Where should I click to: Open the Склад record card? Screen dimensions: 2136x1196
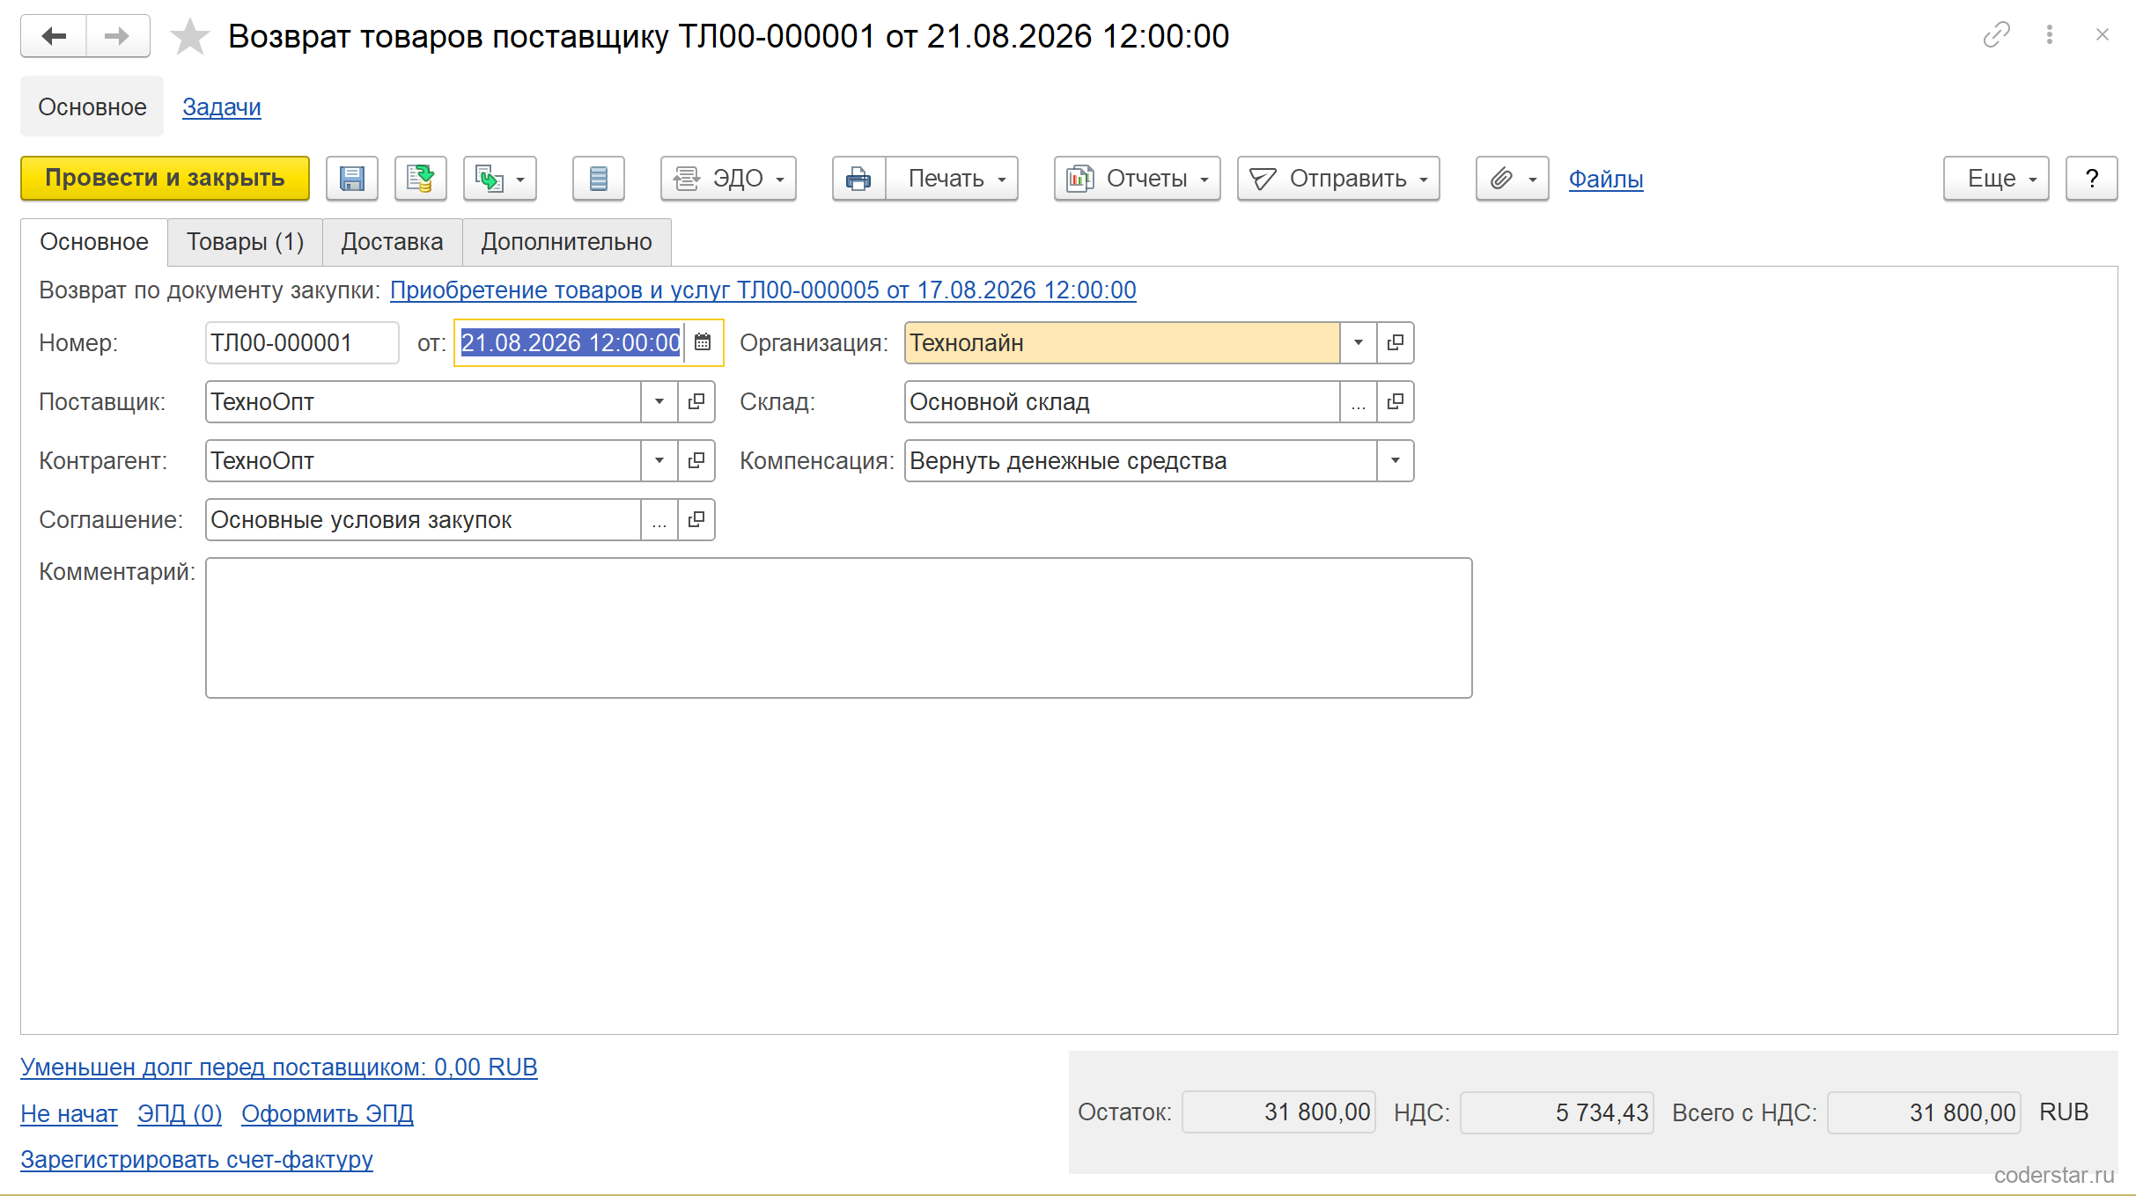(1396, 401)
